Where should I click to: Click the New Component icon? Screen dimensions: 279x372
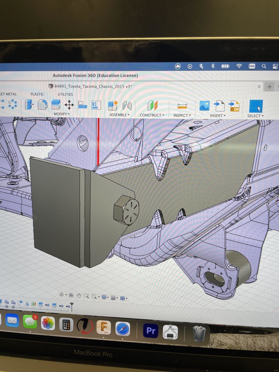point(113,105)
